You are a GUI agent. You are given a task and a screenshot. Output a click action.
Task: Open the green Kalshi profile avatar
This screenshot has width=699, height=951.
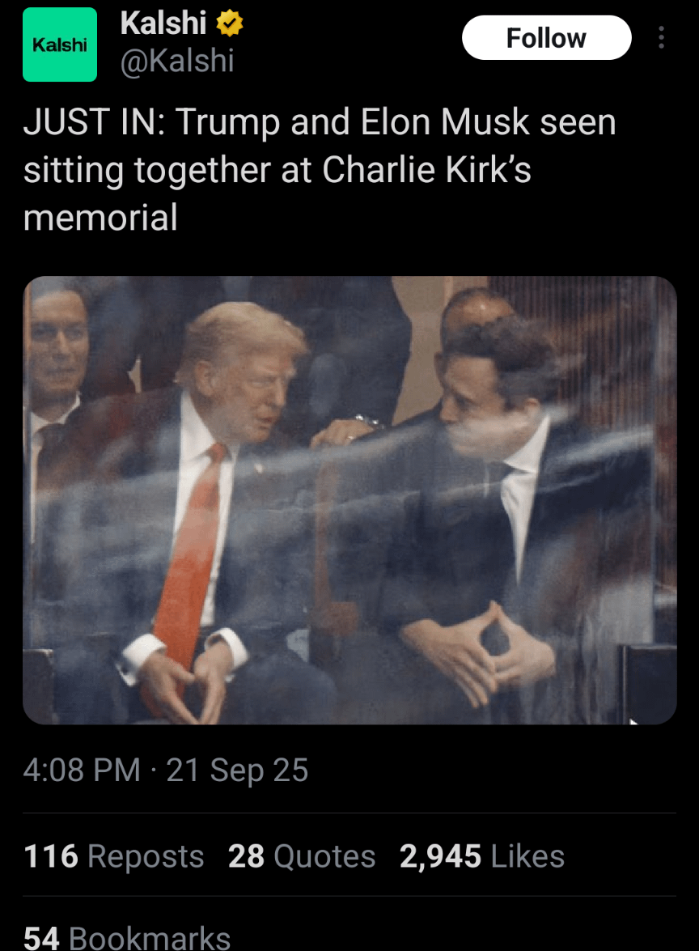tap(59, 45)
